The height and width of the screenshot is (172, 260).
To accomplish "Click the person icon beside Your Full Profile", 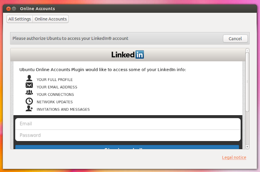I will 29,78.
